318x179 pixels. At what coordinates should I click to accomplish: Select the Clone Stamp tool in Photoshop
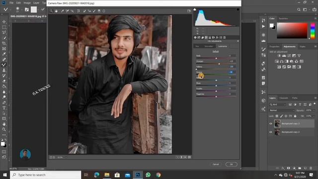4,70
